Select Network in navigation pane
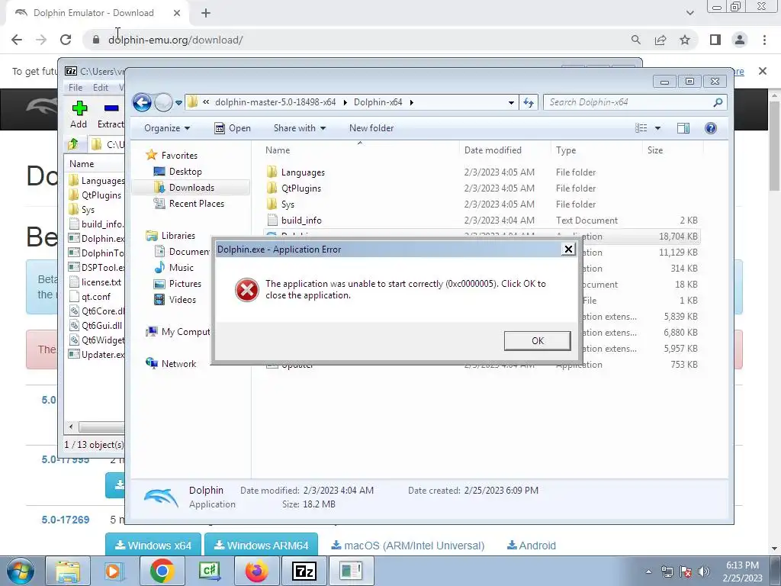The width and height of the screenshot is (781, 586). (x=178, y=364)
